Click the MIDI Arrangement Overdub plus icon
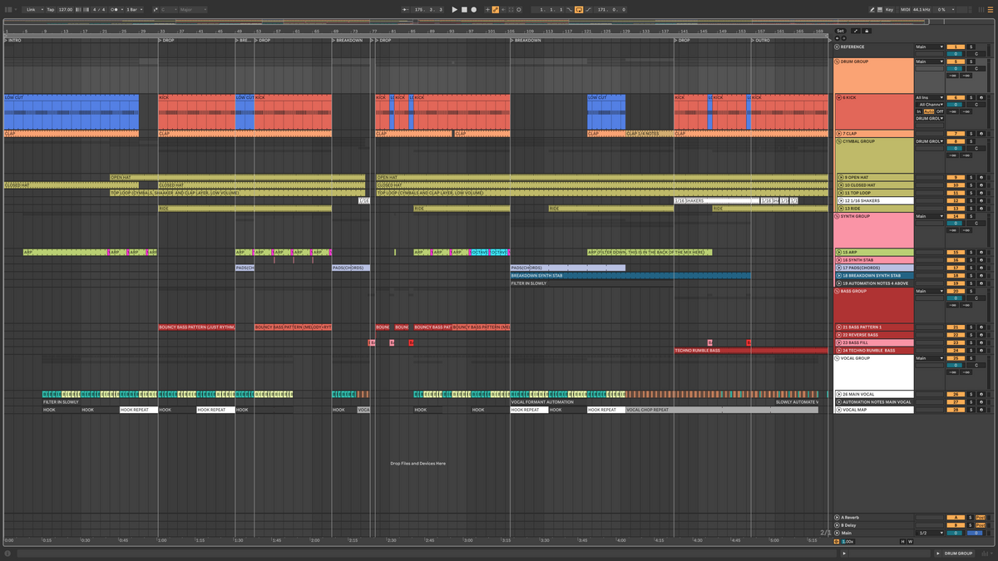The width and height of the screenshot is (998, 561). (487, 9)
